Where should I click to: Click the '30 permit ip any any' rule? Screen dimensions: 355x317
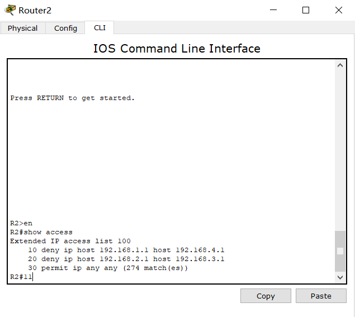[108, 268]
